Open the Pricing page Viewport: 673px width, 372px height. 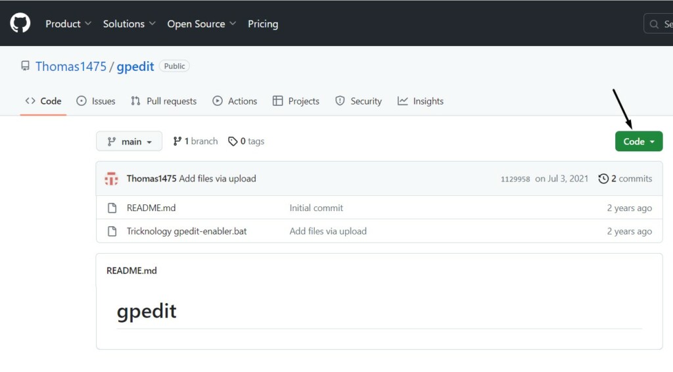(x=263, y=24)
